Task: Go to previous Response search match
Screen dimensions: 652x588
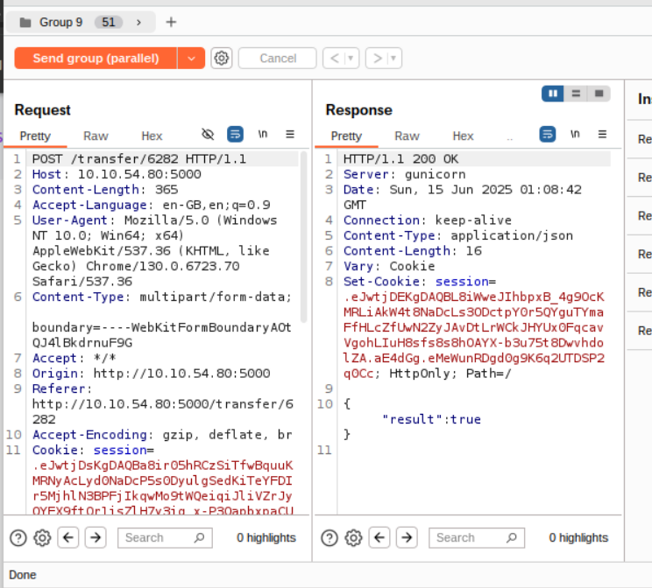Action: [379, 538]
